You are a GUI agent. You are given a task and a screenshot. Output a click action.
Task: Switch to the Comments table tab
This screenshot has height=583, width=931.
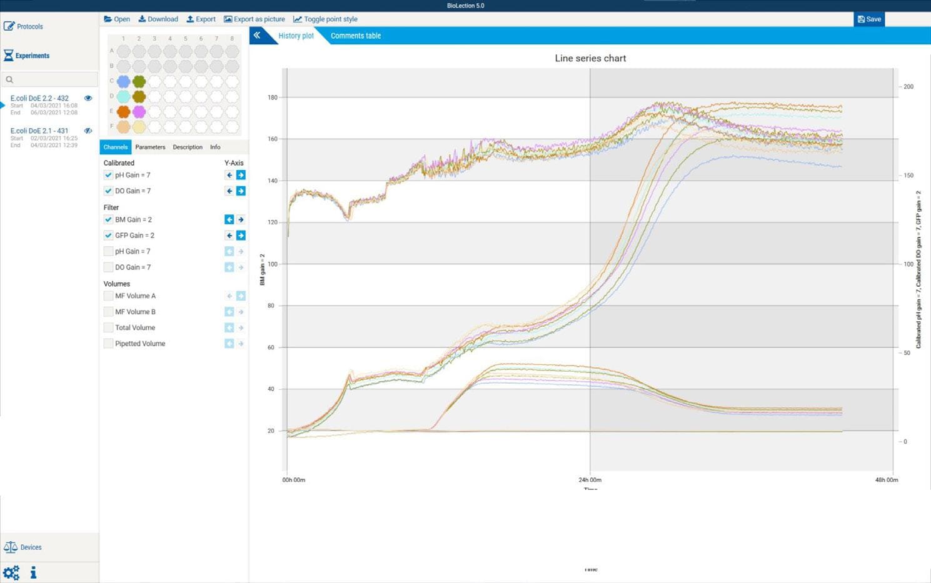355,36
